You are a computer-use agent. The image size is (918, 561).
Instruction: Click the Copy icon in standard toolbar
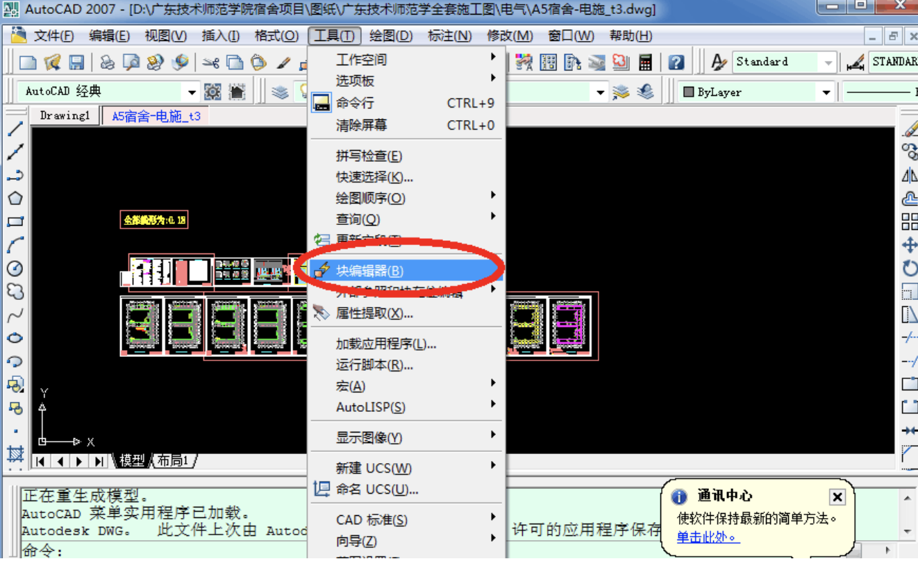coord(235,63)
